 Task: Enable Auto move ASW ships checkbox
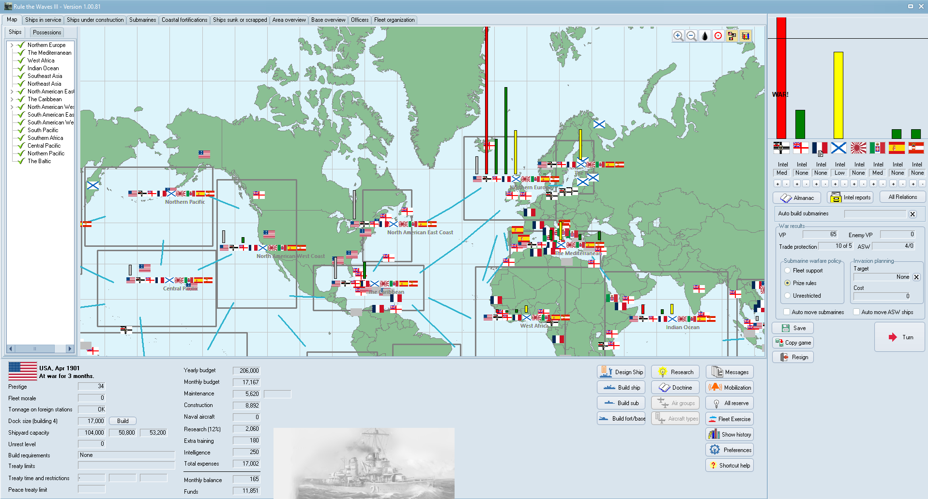pyautogui.click(x=856, y=312)
